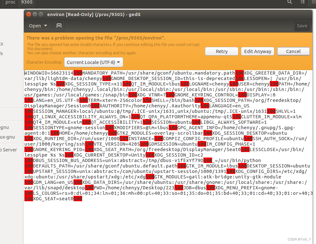
Task: Click on 'SHLVL=1' text
Action: point(286,111)
